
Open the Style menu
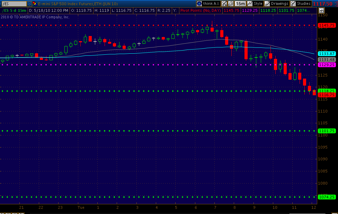pyautogui.click(x=255, y=4)
